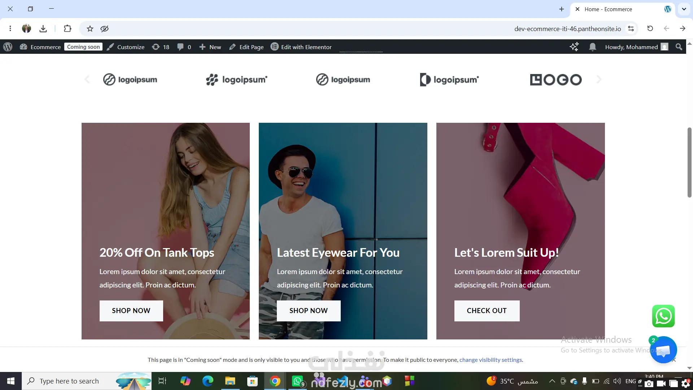Image resolution: width=693 pixels, height=390 pixels.
Task: Click the Coming soon badge
Action: pos(83,47)
